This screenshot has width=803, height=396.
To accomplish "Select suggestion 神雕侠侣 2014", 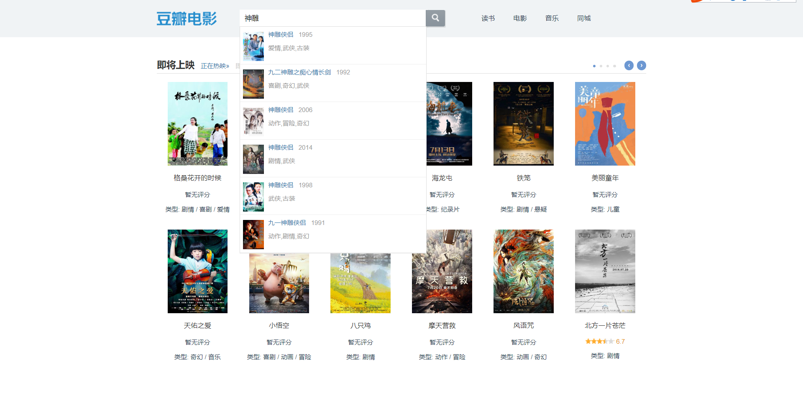I will click(333, 158).
